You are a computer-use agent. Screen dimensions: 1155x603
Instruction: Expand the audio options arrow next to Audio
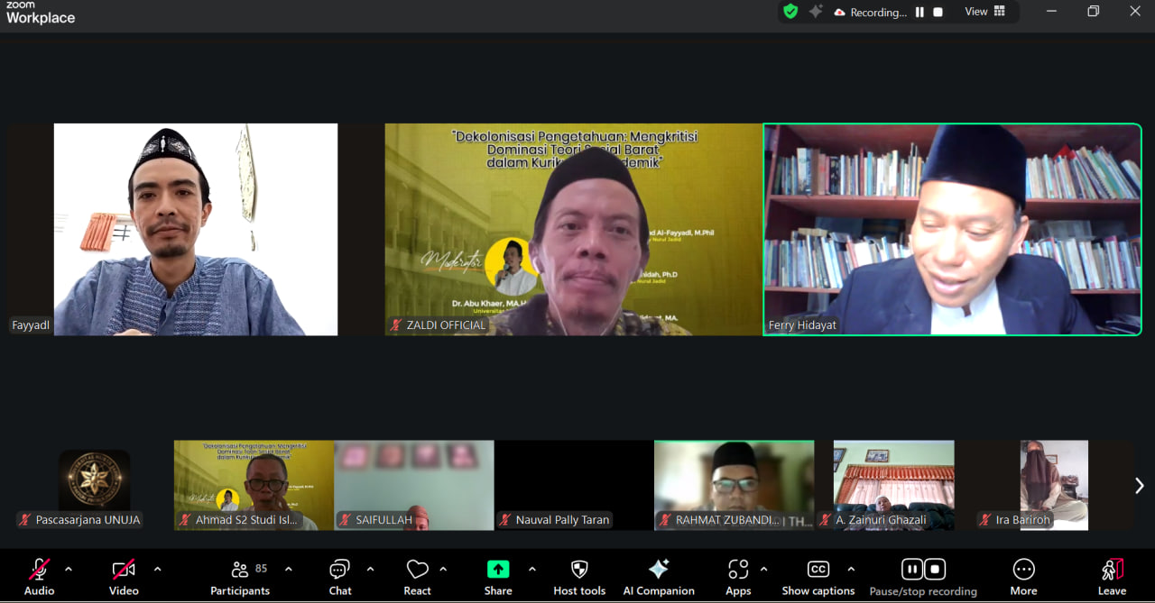(69, 570)
